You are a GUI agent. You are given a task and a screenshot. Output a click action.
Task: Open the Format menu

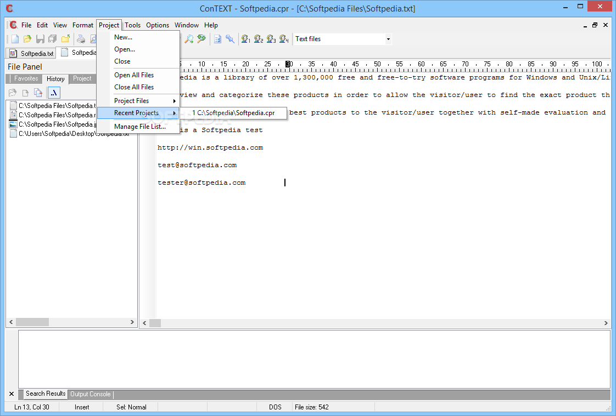click(83, 25)
